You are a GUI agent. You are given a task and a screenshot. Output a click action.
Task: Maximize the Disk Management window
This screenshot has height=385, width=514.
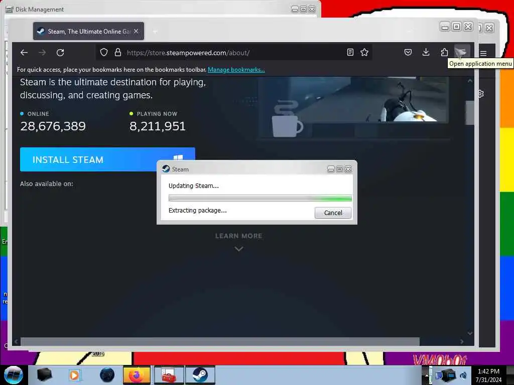tap(303, 9)
